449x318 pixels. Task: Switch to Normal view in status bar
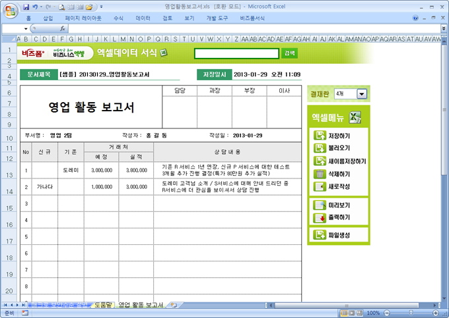pyautogui.click(x=345, y=313)
